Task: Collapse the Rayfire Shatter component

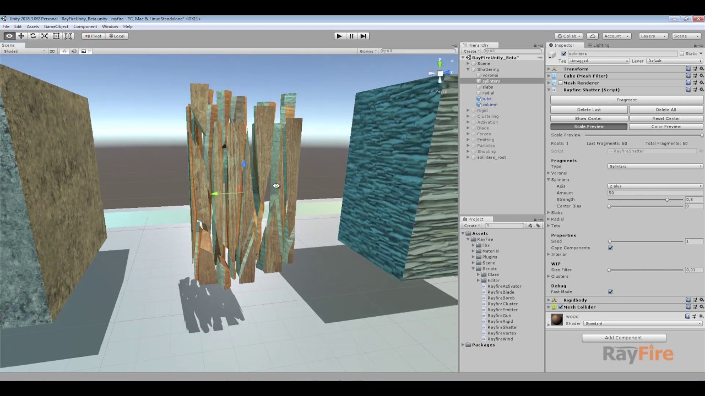Action: [x=549, y=90]
